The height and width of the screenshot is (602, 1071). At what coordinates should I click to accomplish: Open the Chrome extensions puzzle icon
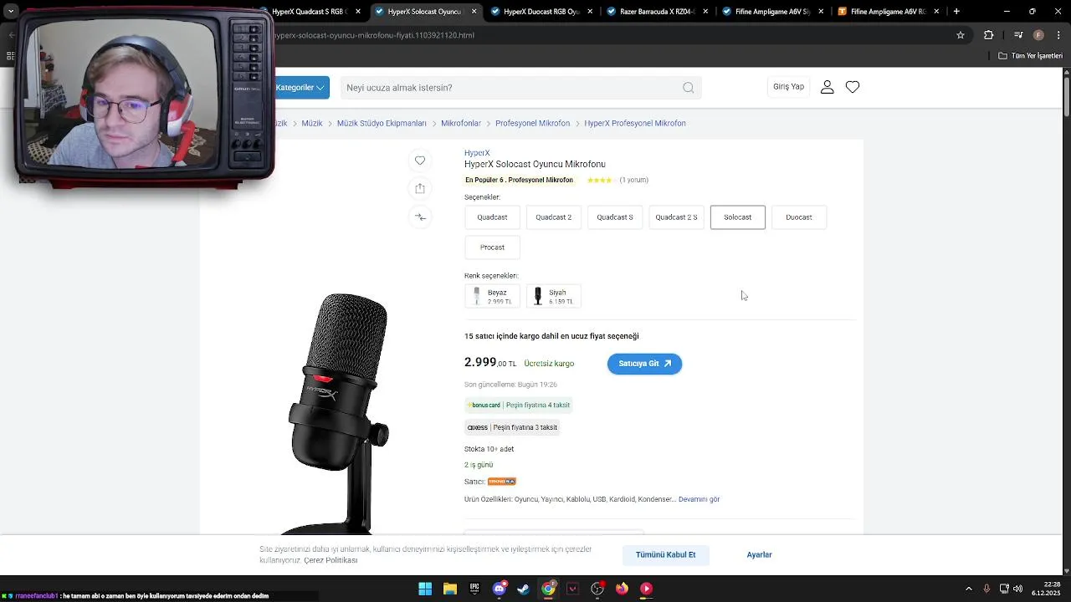(988, 35)
